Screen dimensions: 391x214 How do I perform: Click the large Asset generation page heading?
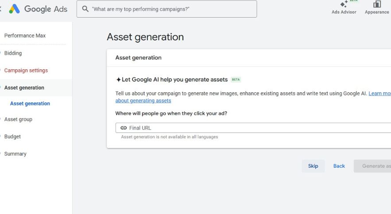coord(145,37)
